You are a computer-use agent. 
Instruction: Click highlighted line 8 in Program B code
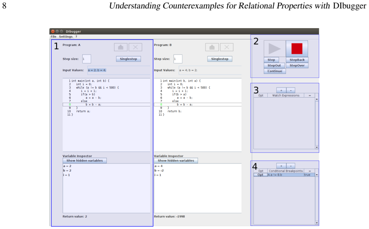[x=198, y=104]
